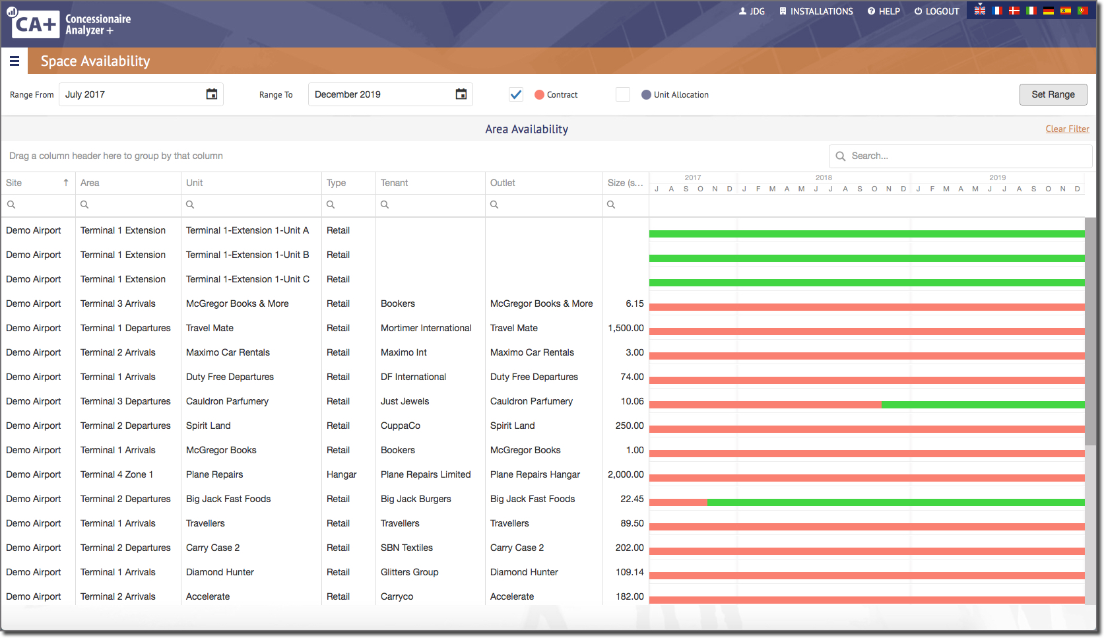Uncheck the Contract checkbox
Image resolution: width=1104 pixels, height=638 pixels.
click(x=515, y=94)
